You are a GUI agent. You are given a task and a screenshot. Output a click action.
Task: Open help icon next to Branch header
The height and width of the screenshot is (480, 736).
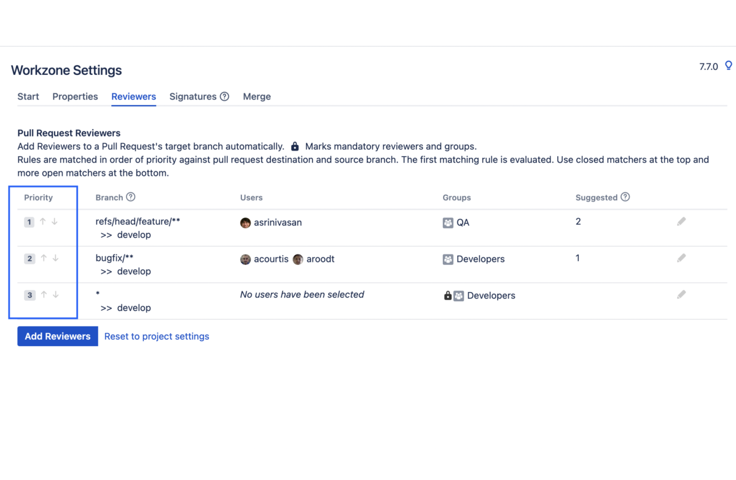tap(130, 197)
